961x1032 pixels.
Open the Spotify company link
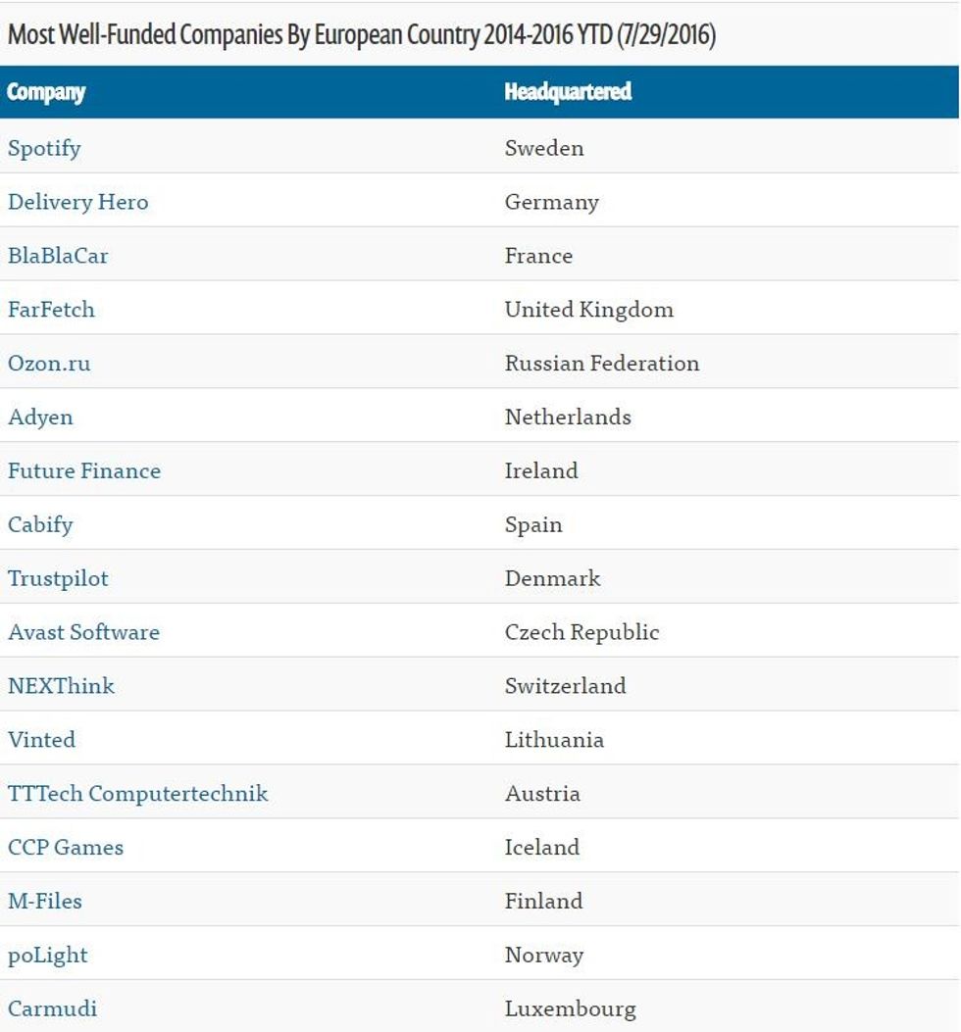click(44, 148)
